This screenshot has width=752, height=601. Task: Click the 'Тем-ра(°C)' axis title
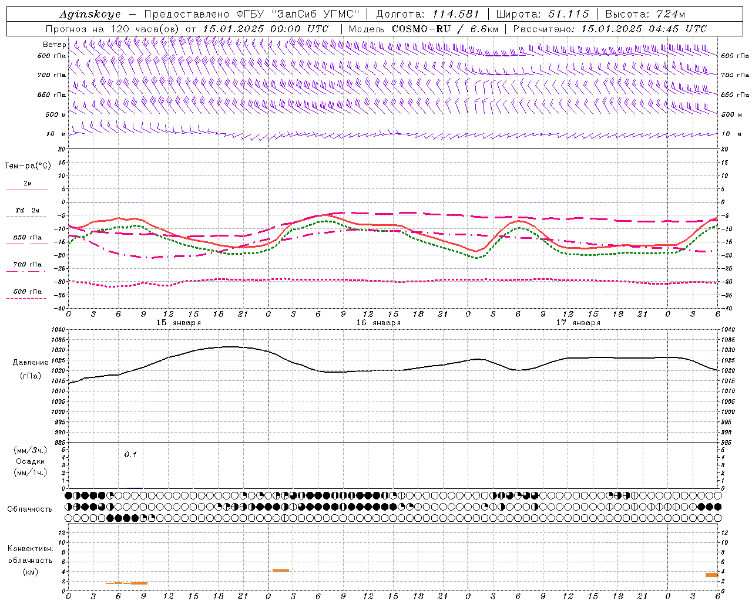click(28, 166)
